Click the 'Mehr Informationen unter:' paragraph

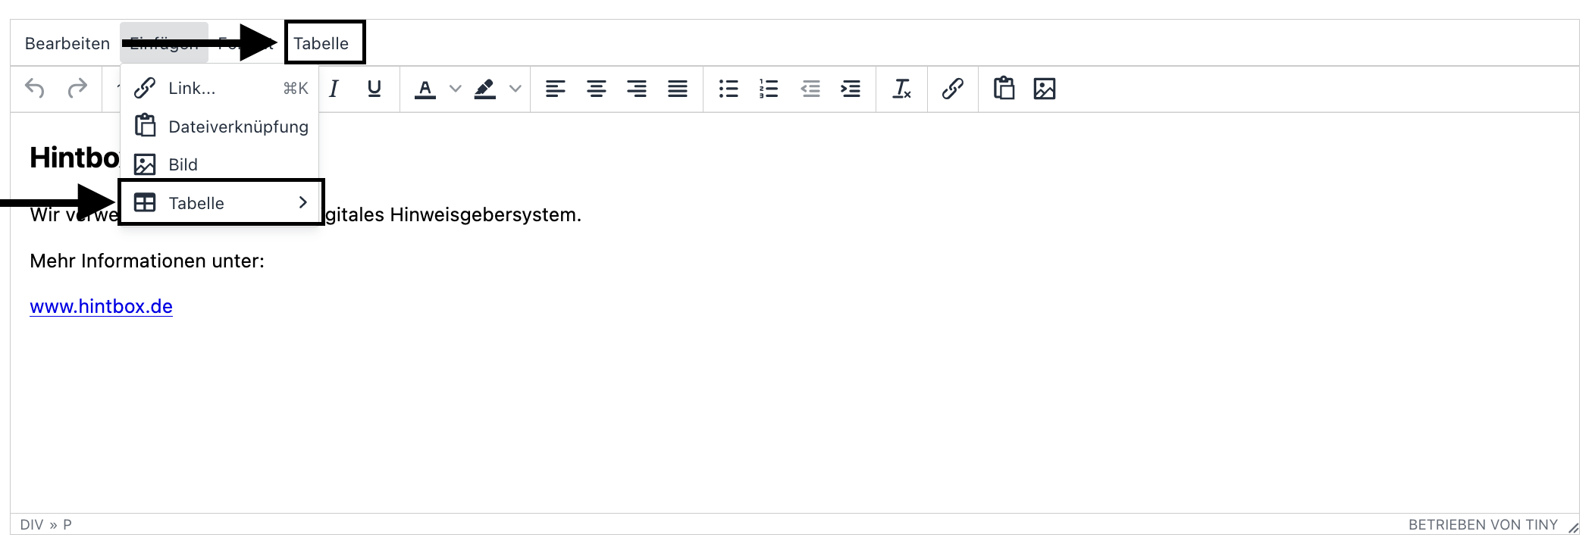pos(147,261)
